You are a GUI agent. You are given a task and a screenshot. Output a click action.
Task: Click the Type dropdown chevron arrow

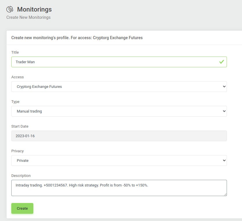[x=224, y=111]
